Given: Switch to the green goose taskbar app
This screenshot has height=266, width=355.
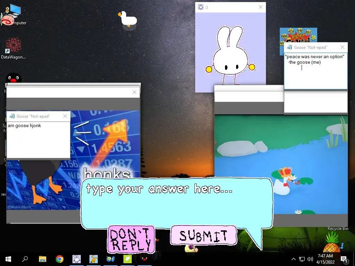Looking at the screenshot, I should [128, 259].
